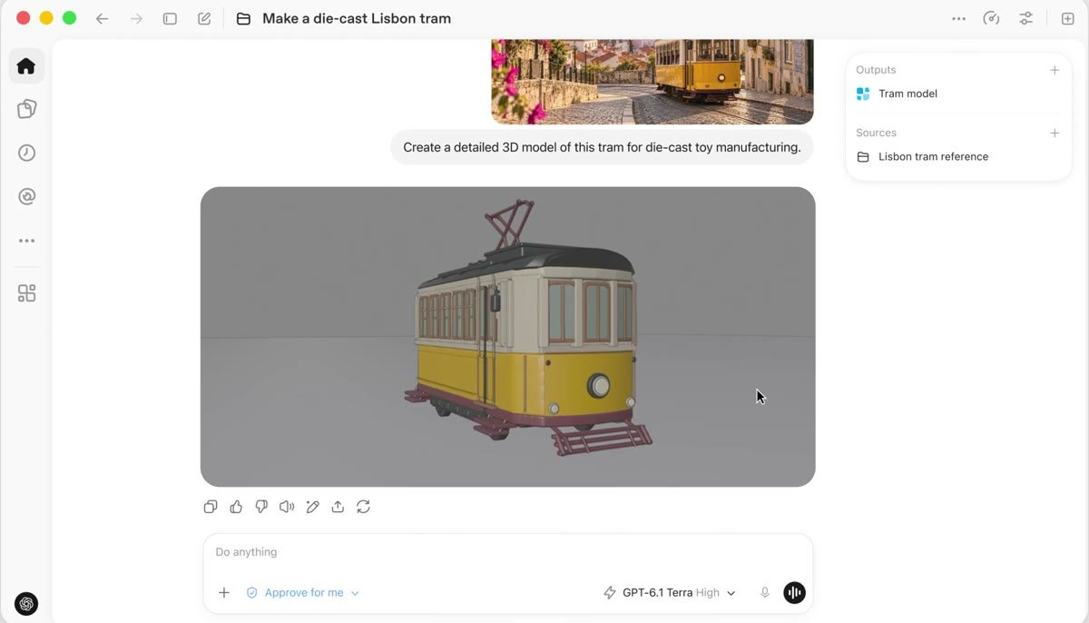This screenshot has height=623, width=1089.
Task: Start a new chat with compose icon
Action: coord(204,18)
